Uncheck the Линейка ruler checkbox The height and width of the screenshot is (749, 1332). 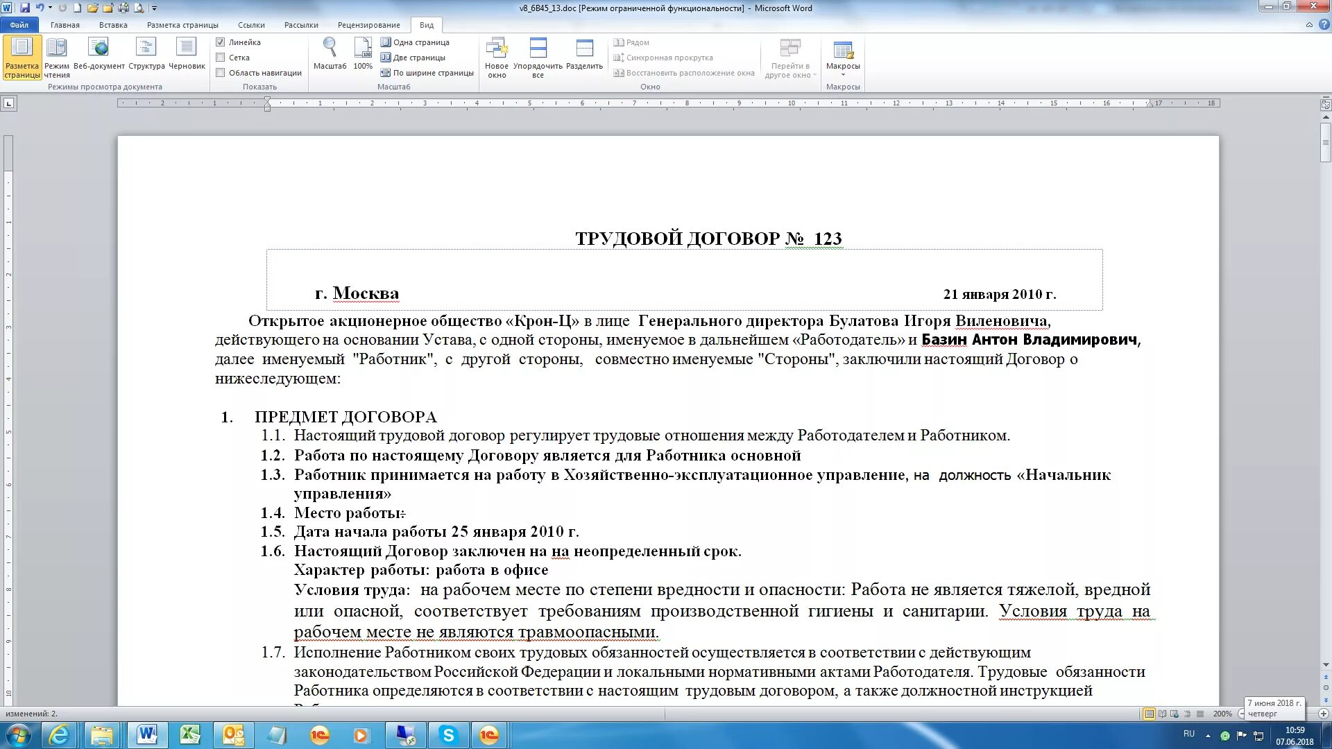pos(220,42)
